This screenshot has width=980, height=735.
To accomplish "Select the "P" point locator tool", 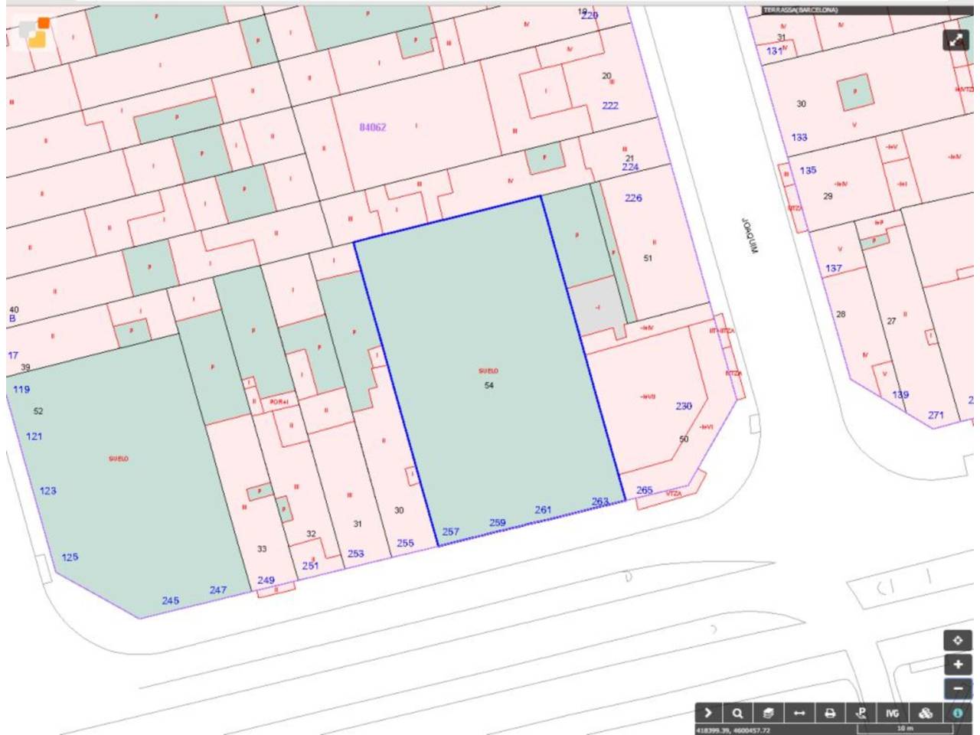I will (861, 713).
